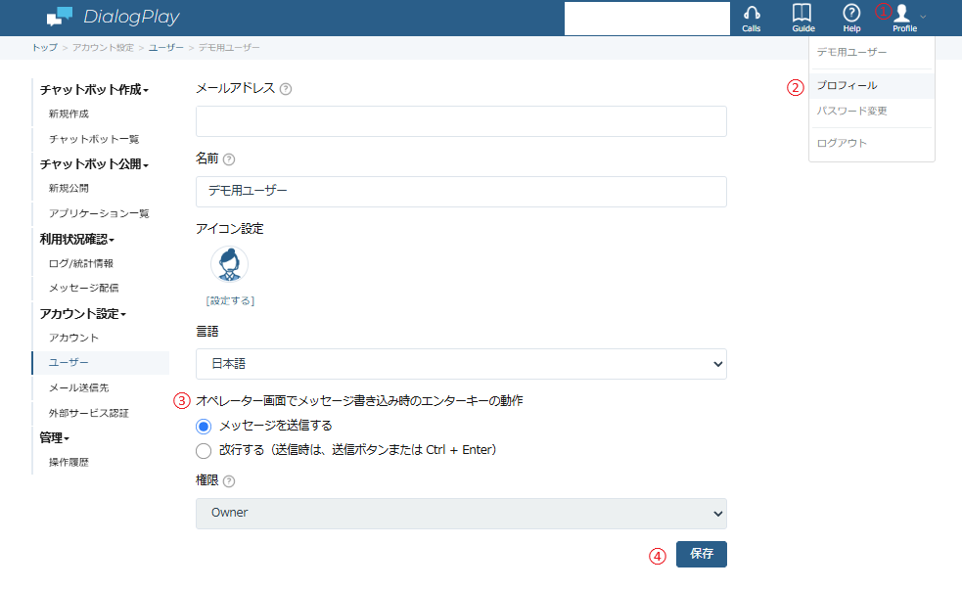Click the [設定する] icon setting link
The width and height of the screenshot is (962, 590).
coord(230,300)
